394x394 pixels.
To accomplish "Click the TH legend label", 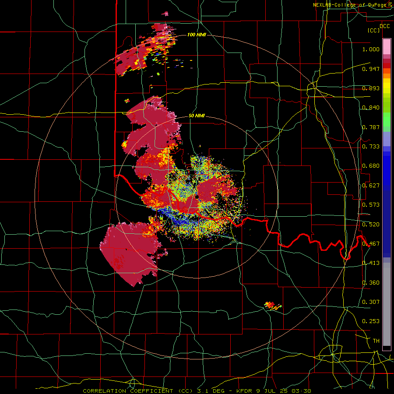I will click(x=376, y=341).
